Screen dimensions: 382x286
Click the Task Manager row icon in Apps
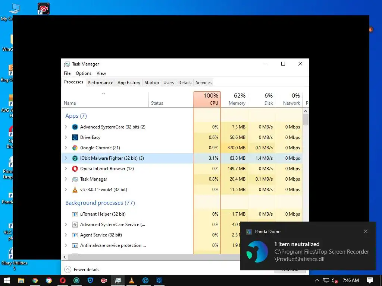click(x=75, y=179)
